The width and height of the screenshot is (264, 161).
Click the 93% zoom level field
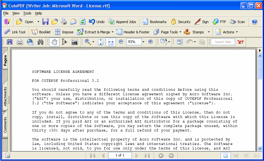click(x=134, y=42)
